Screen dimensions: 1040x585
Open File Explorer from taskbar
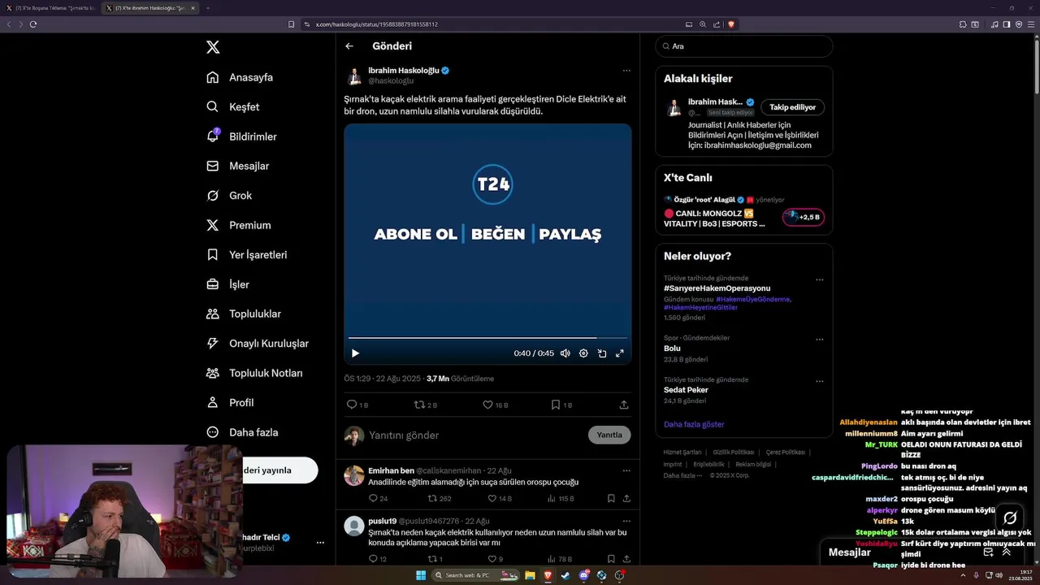530,575
